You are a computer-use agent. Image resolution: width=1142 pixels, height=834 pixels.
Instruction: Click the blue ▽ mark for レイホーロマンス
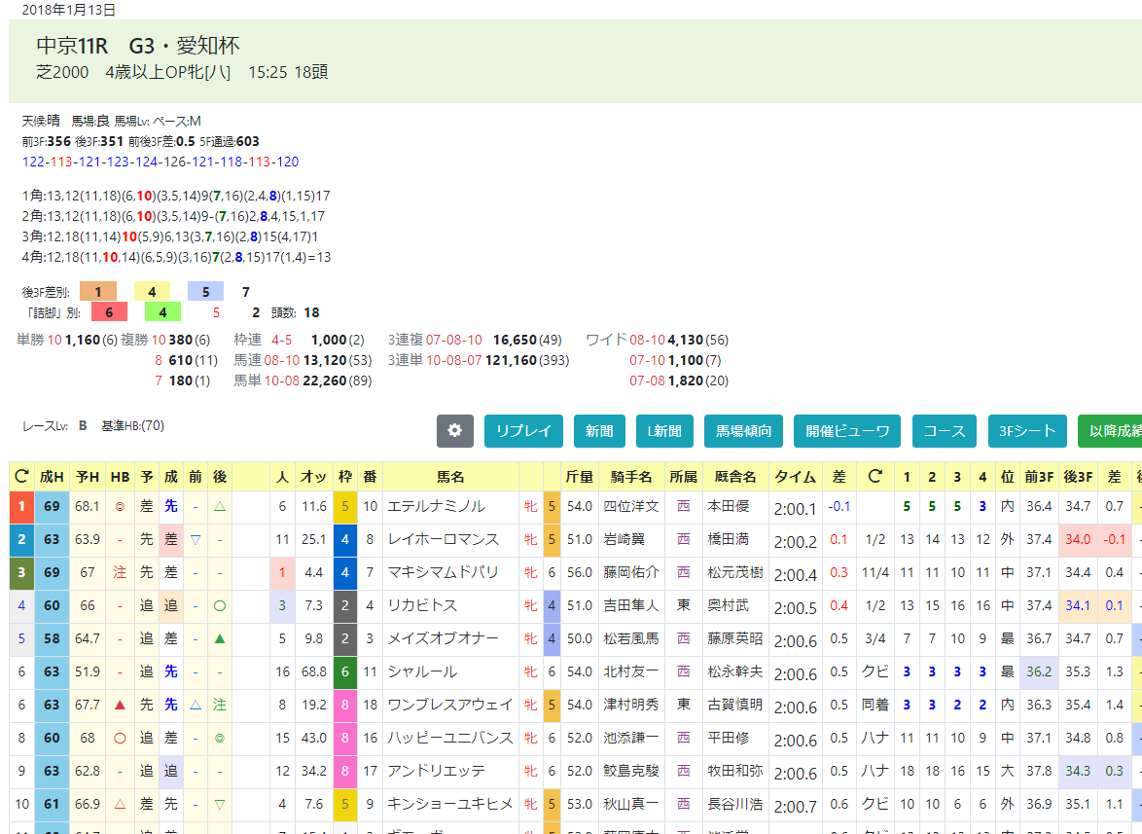pos(196,540)
